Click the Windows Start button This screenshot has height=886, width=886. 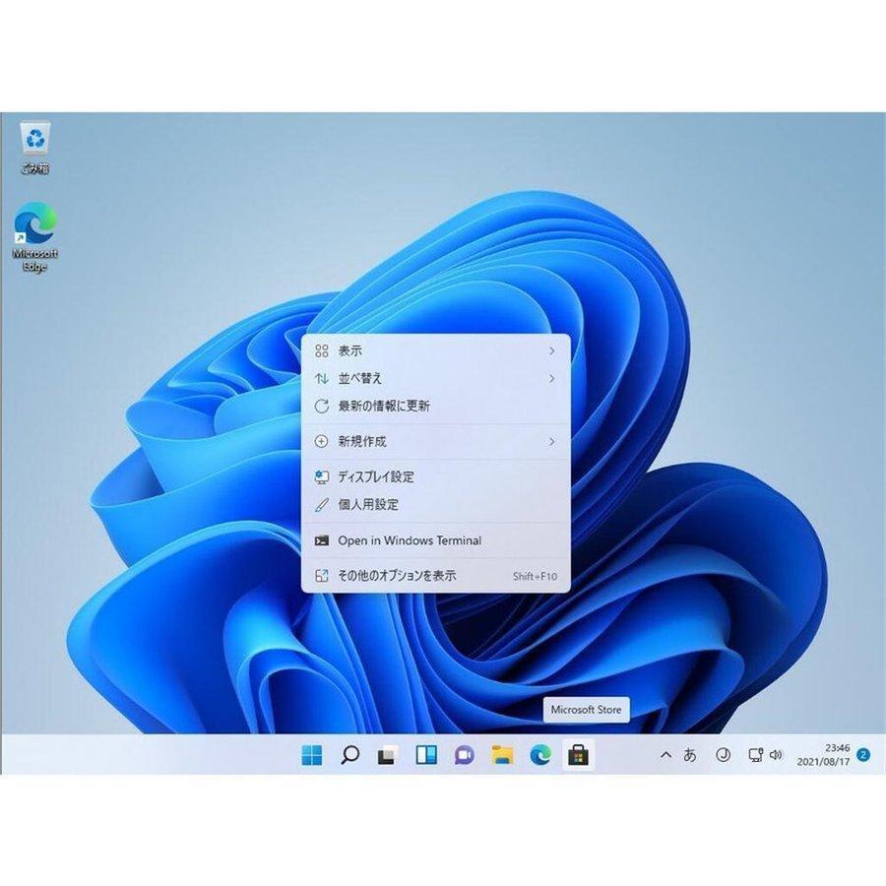311,755
